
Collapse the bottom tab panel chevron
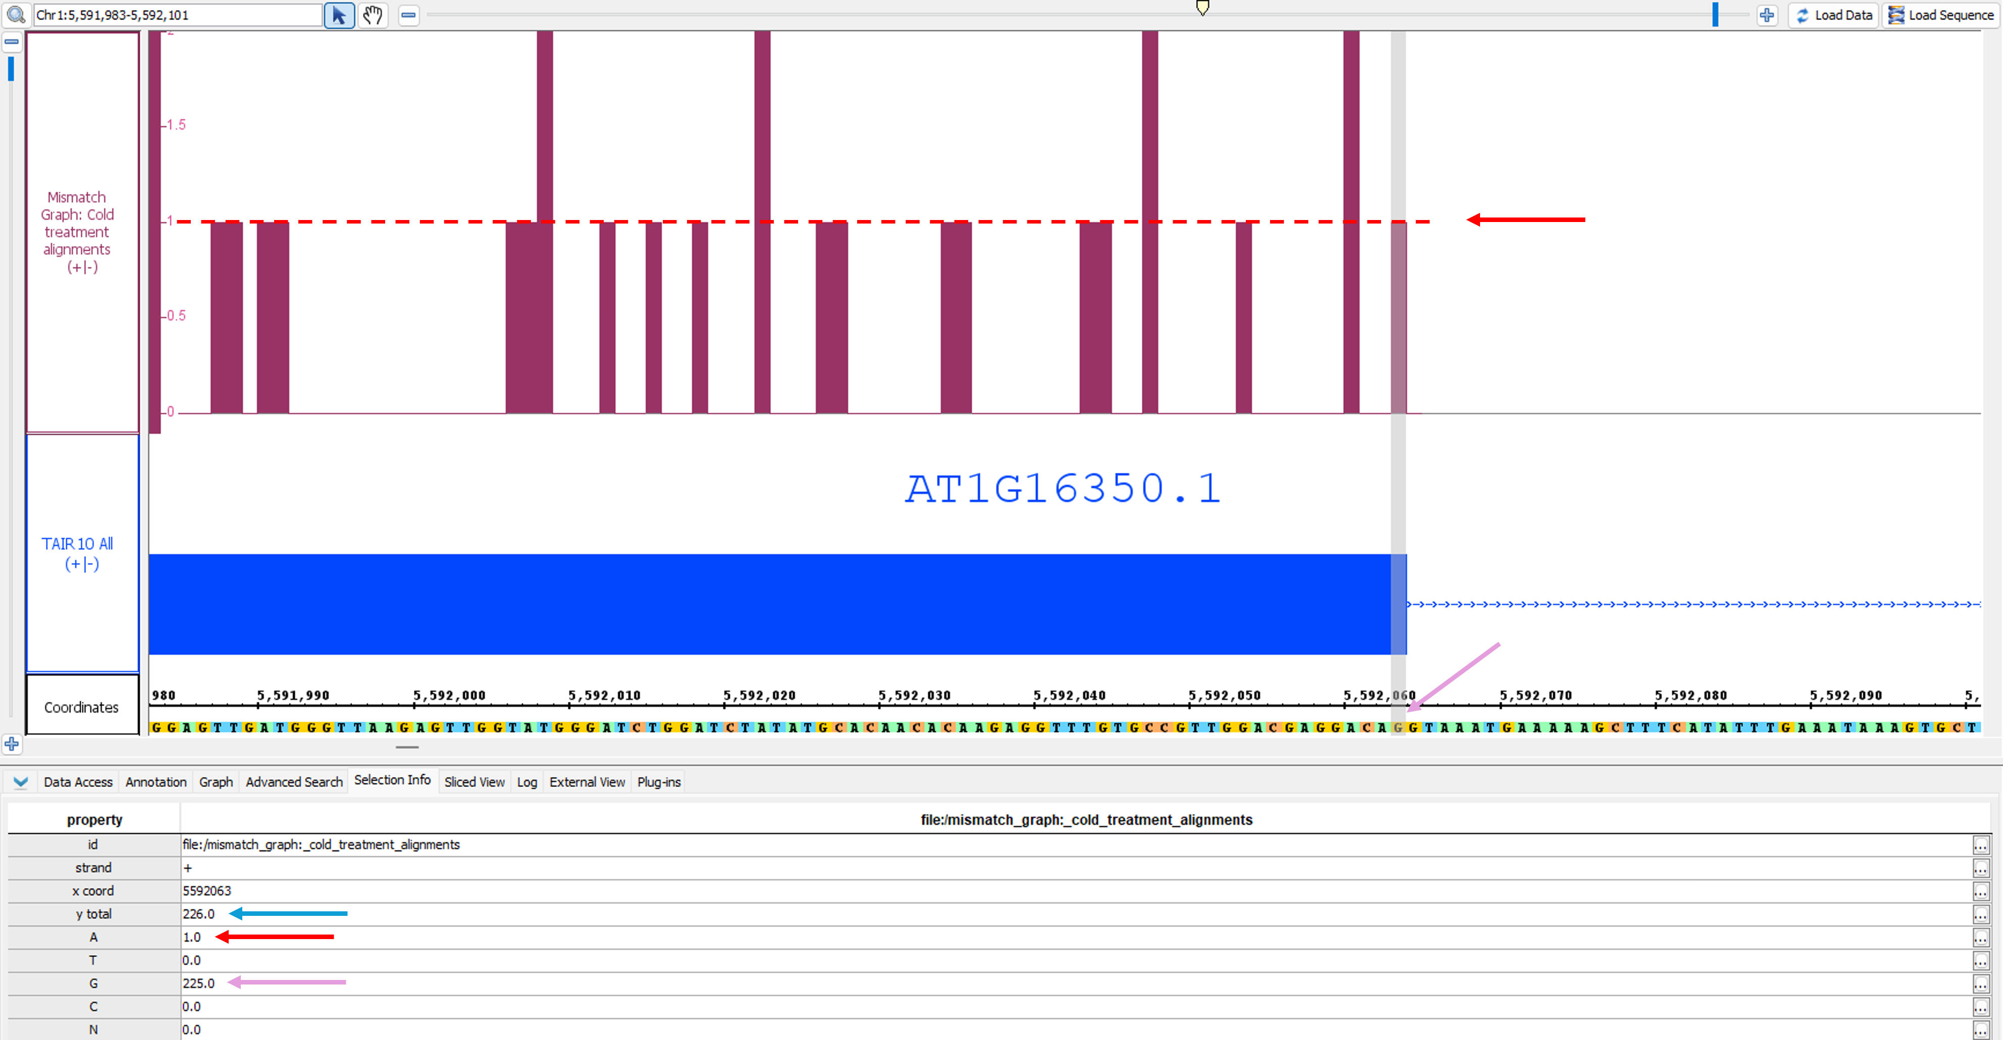pyautogui.click(x=20, y=782)
